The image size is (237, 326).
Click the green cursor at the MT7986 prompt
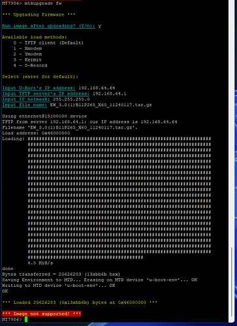click(x=26, y=319)
